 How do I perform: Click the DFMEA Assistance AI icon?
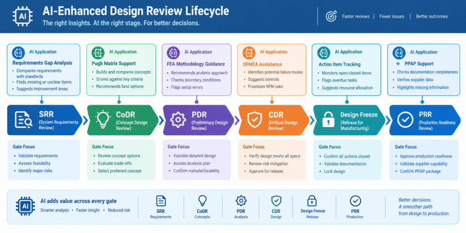pyautogui.click(x=248, y=52)
